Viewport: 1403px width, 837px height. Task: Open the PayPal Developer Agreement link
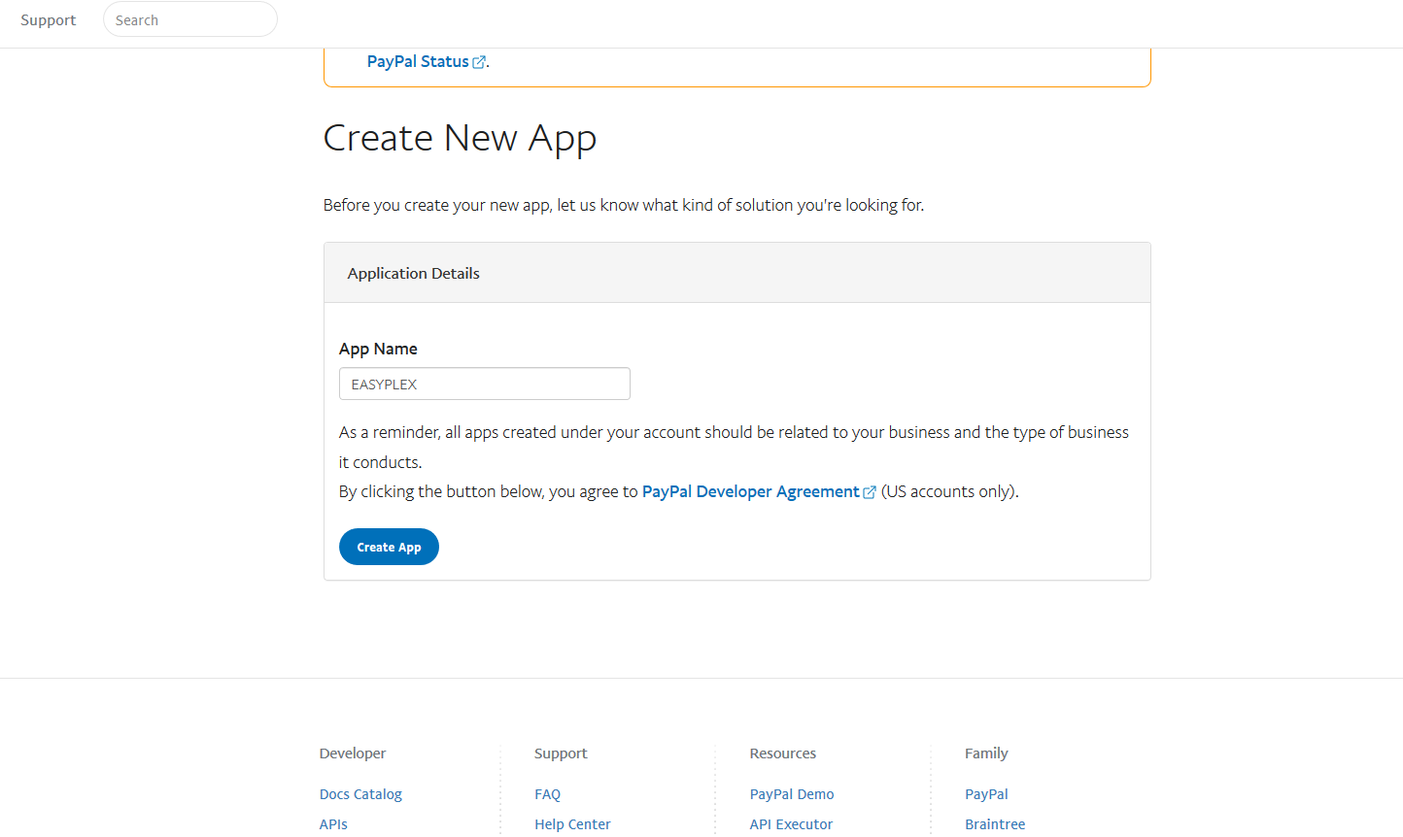(x=750, y=490)
